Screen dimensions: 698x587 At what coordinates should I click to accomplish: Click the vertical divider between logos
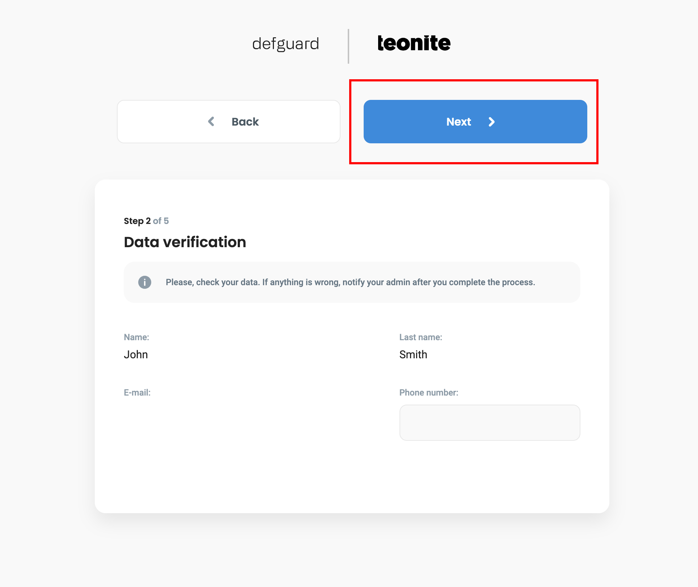348,46
